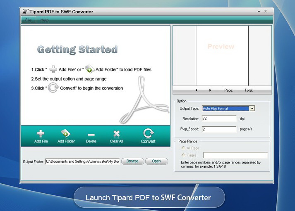Click the 'Page:' label under the preview
This screenshot has width=295, height=211.
[228, 90]
